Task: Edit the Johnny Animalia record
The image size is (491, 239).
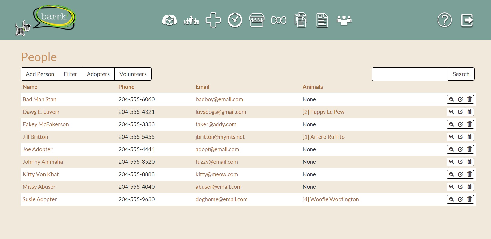Action: pos(460,162)
